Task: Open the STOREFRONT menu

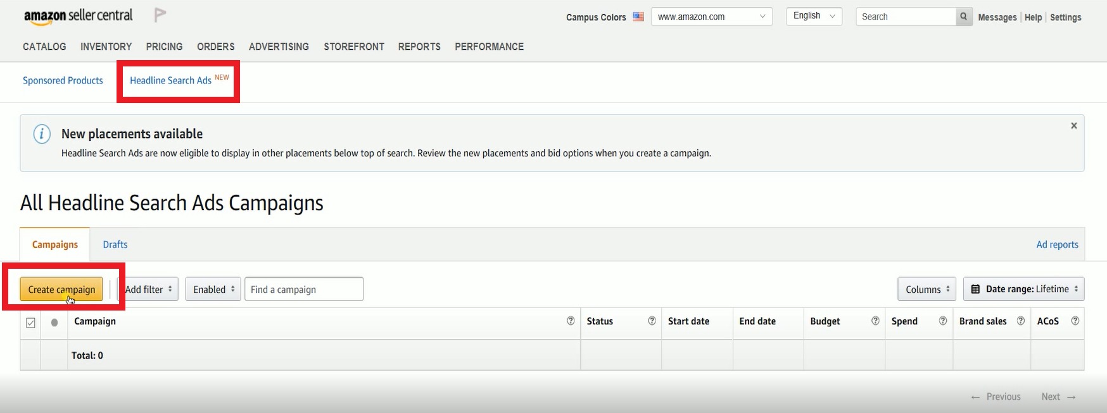Action: (x=354, y=47)
